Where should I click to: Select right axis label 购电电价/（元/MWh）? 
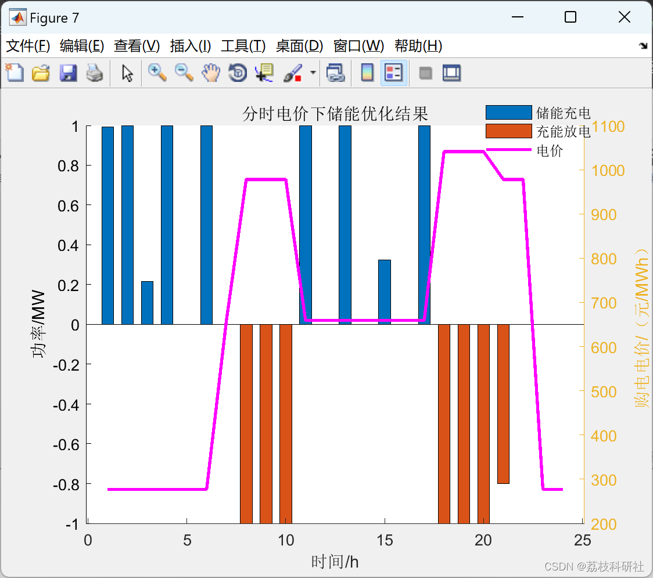tap(642, 328)
